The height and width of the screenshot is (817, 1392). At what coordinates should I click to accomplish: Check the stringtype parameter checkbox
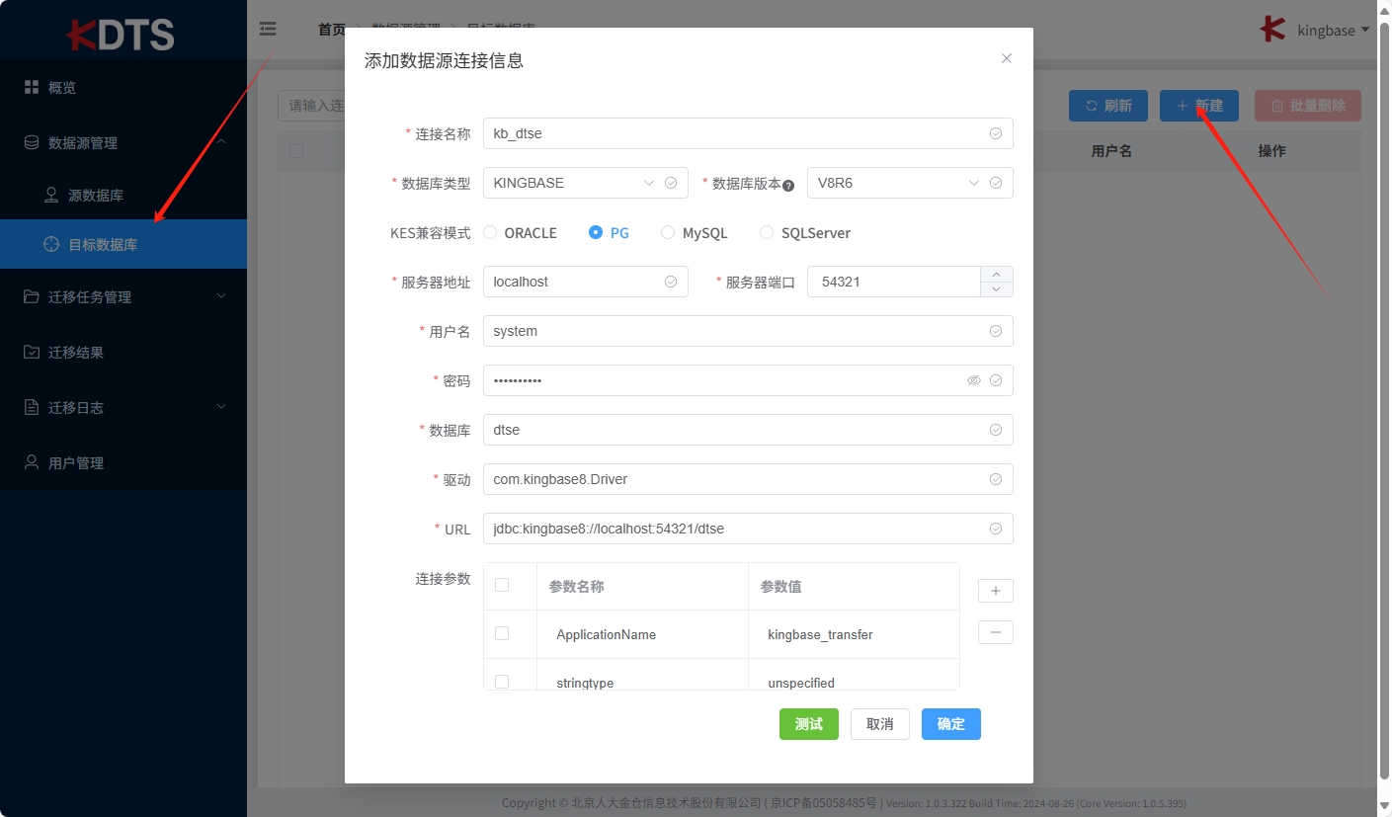[502, 682]
